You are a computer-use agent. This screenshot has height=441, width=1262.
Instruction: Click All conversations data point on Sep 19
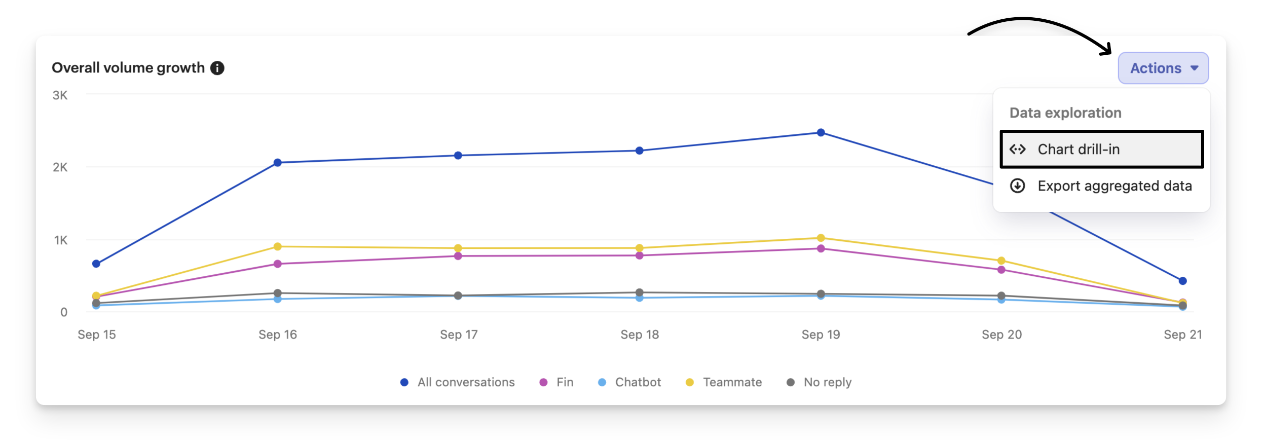(821, 133)
